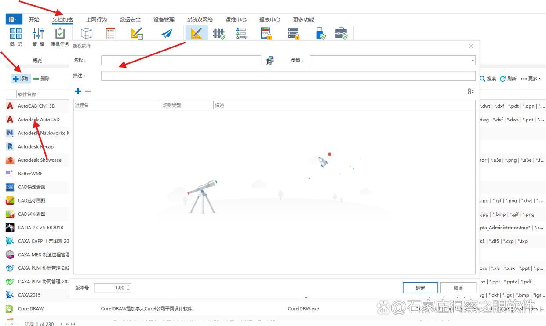Switch to the 数据安全 tab
This screenshot has width=546, height=326.
coord(130,19)
